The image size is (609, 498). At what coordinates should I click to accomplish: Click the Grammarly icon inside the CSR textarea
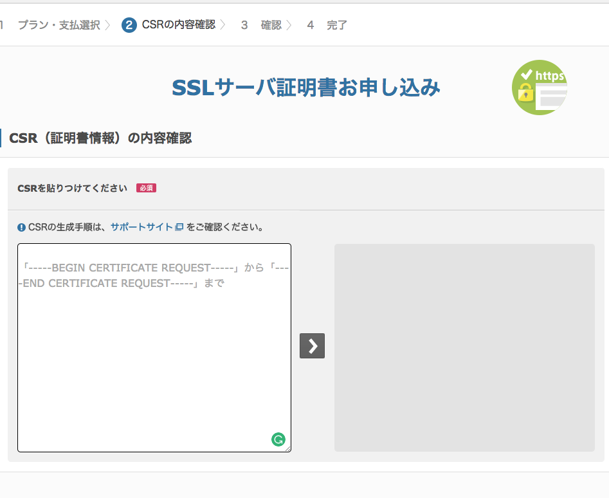coord(278,439)
